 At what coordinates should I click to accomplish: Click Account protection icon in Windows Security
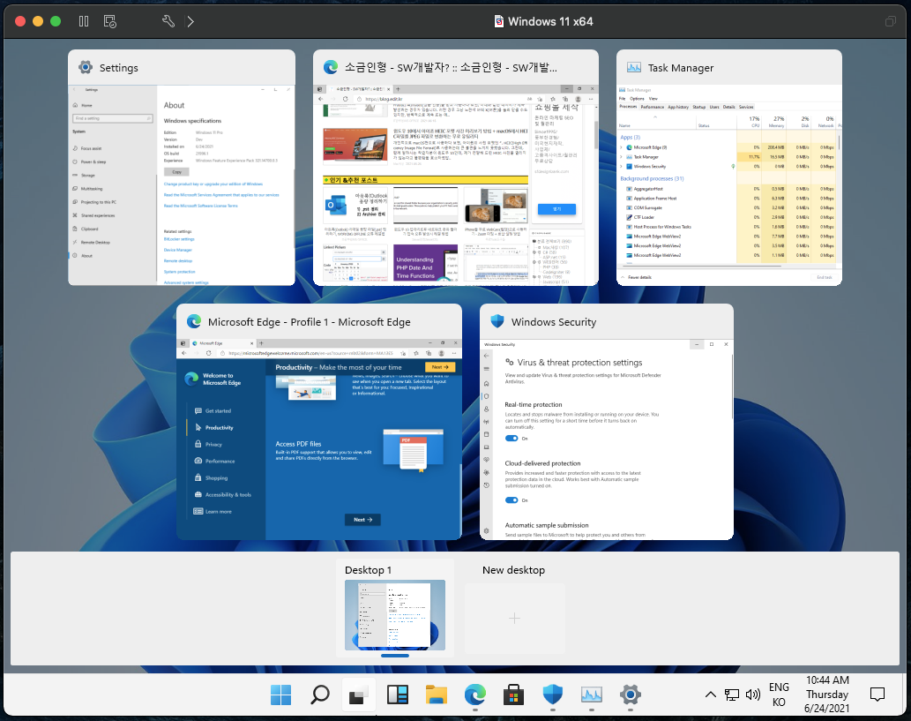[486, 409]
